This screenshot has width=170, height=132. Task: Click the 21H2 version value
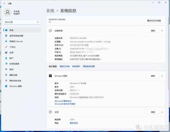(72, 87)
